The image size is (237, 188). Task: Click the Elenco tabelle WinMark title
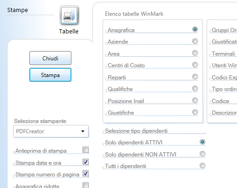click(x=134, y=14)
